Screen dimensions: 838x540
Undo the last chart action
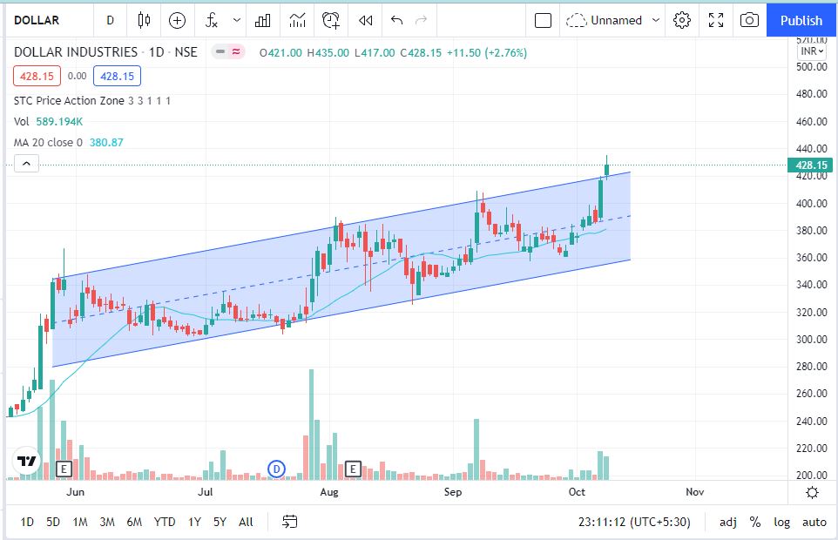click(397, 20)
